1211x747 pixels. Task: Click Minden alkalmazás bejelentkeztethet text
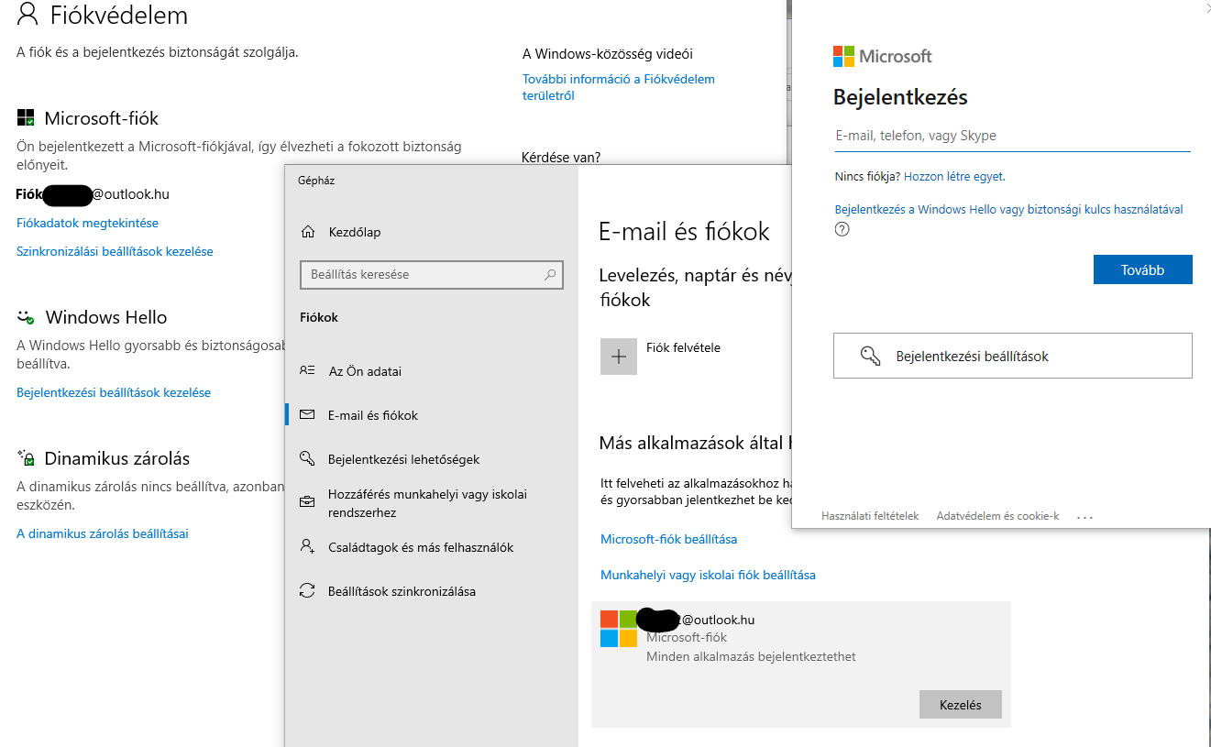tap(751, 656)
